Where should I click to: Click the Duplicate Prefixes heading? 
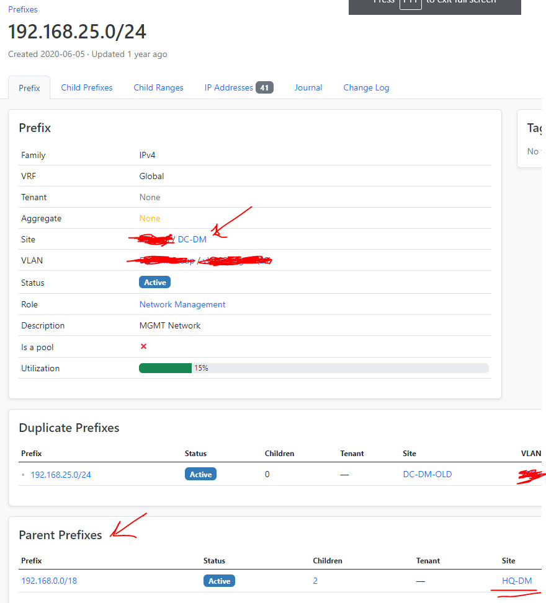(69, 428)
